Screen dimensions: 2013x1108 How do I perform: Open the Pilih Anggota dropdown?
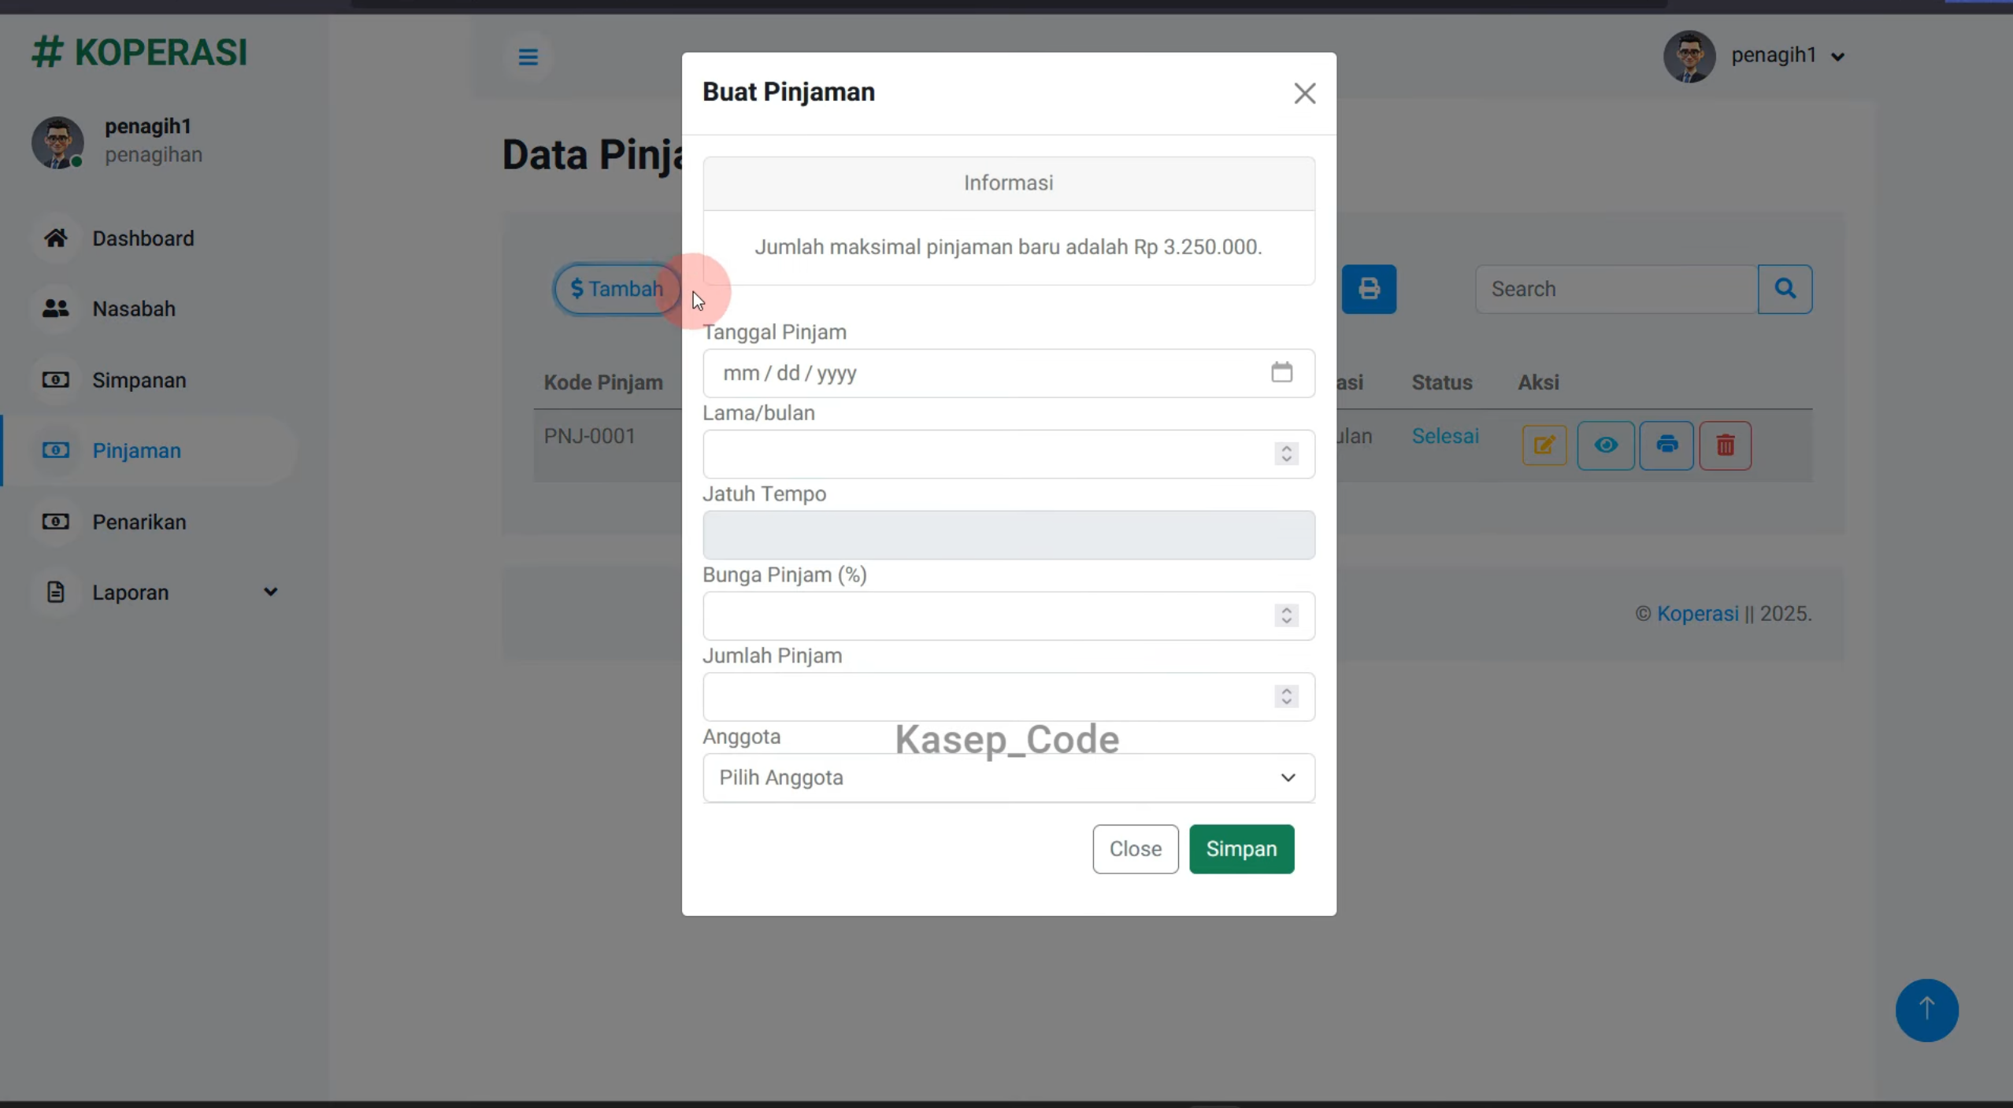click(x=1008, y=777)
